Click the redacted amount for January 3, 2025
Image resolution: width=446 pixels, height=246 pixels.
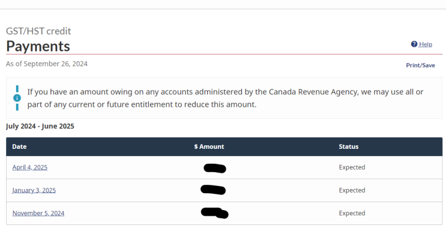pos(213,190)
